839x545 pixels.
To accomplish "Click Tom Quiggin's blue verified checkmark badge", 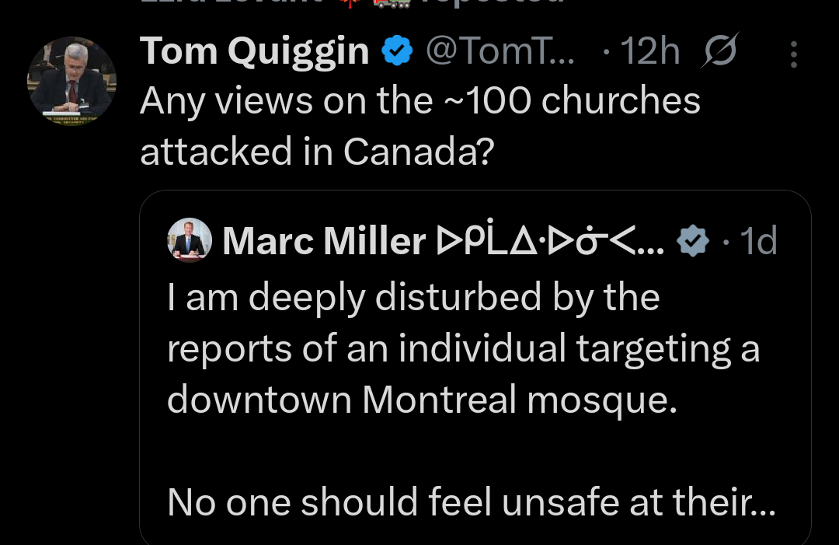I will click(397, 50).
